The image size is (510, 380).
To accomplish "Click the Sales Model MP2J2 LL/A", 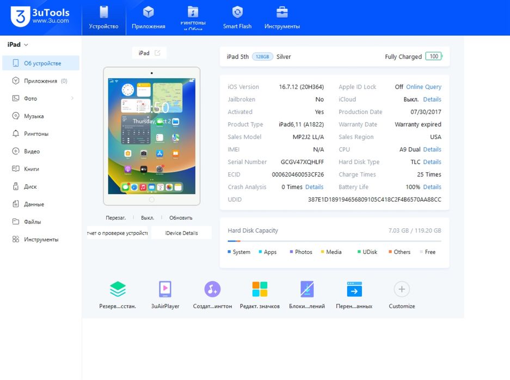I will (x=308, y=137).
